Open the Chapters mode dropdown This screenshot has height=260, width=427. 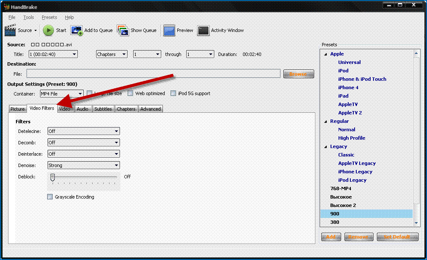(112, 54)
